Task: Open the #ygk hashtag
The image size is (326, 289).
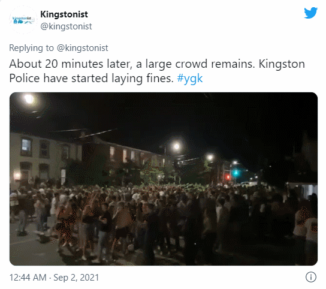Action: (x=190, y=79)
